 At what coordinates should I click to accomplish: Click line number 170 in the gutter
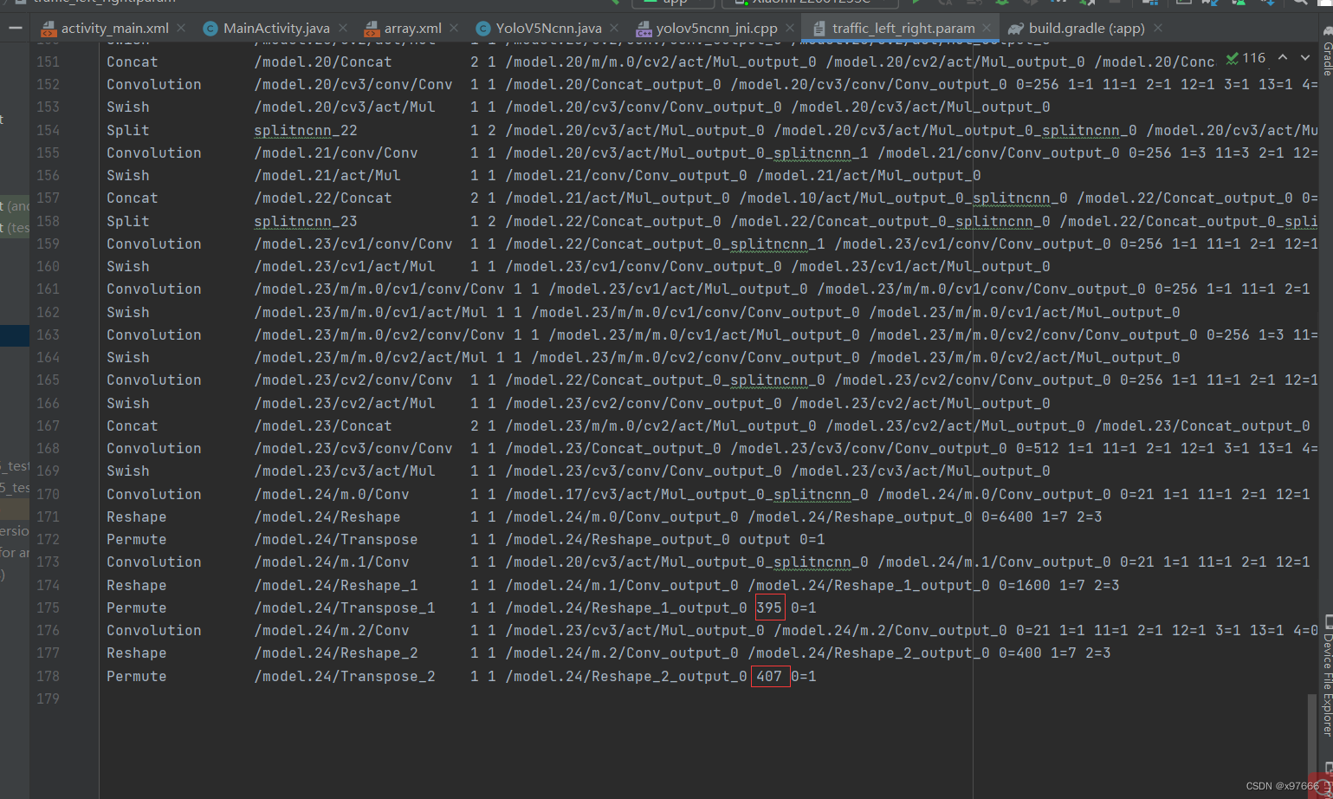(x=49, y=494)
